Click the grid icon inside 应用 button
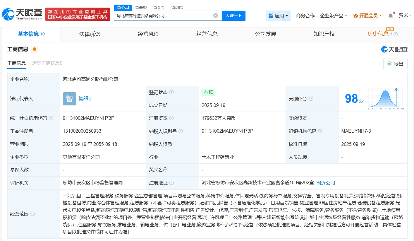 click(272, 16)
